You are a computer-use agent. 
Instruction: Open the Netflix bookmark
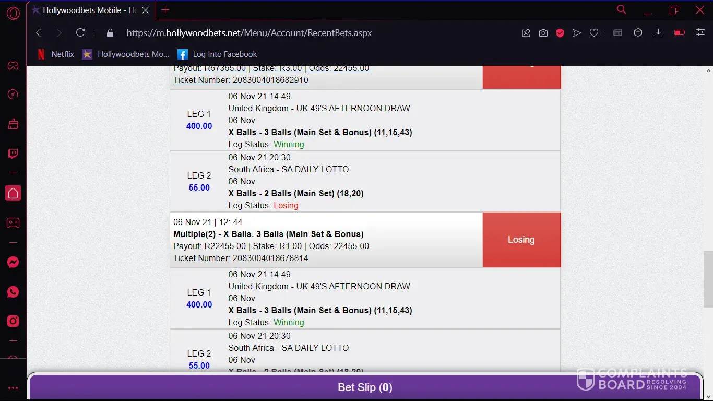tap(56, 54)
